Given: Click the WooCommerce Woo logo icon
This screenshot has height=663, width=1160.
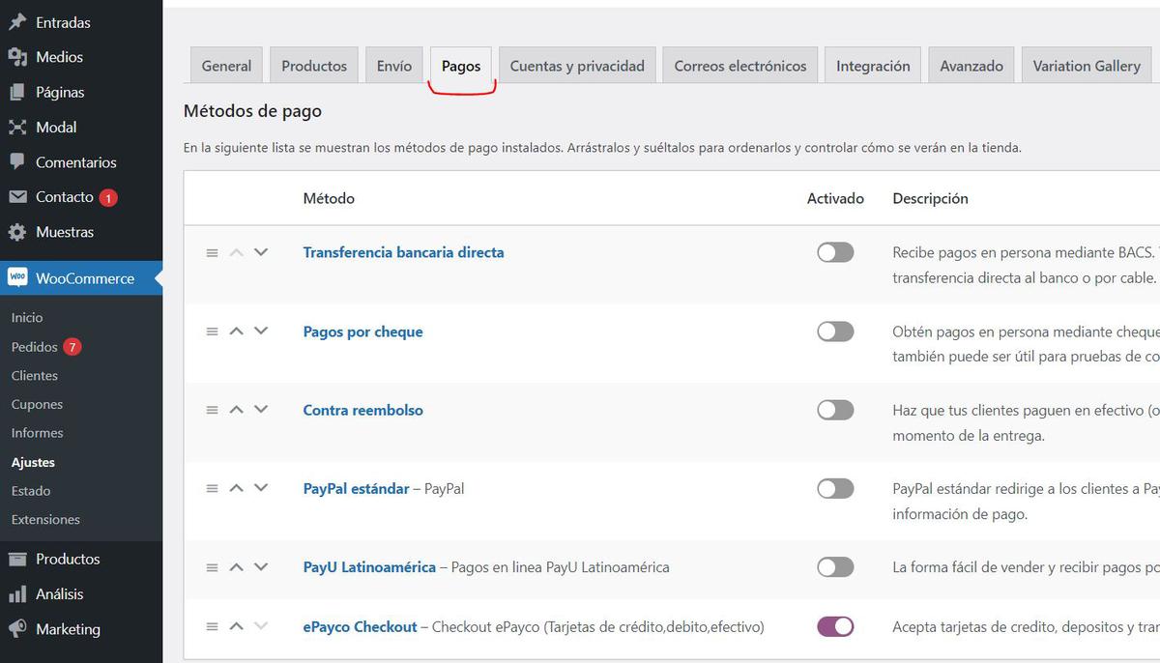Looking at the screenshot, I should (19, 277).
